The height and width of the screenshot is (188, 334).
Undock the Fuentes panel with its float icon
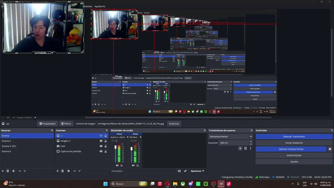coord(107,130)
